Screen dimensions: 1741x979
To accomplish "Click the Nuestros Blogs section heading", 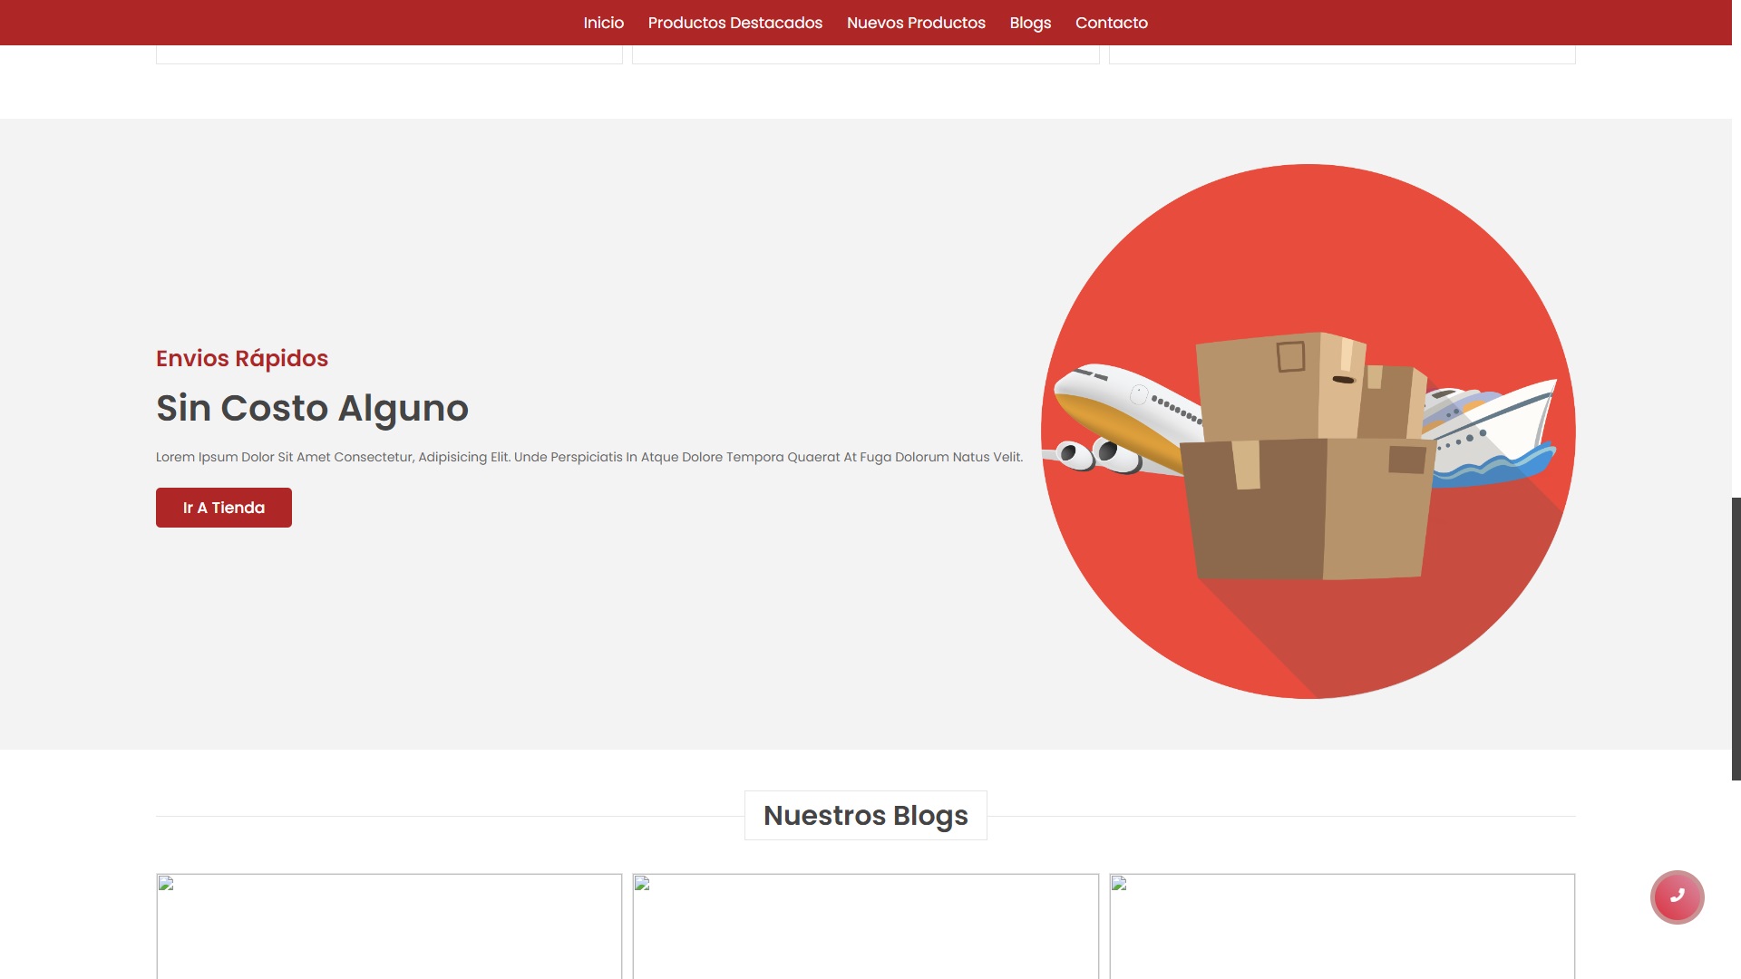I will point(865,815).
